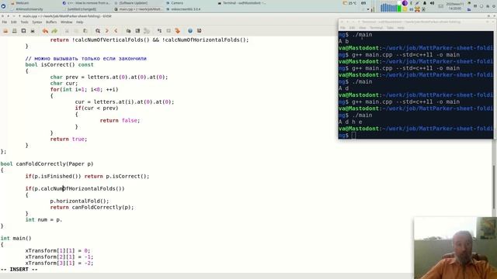
Task: Click 'return canFoldCorrectly(p);' line
Action: coord(92,208)
